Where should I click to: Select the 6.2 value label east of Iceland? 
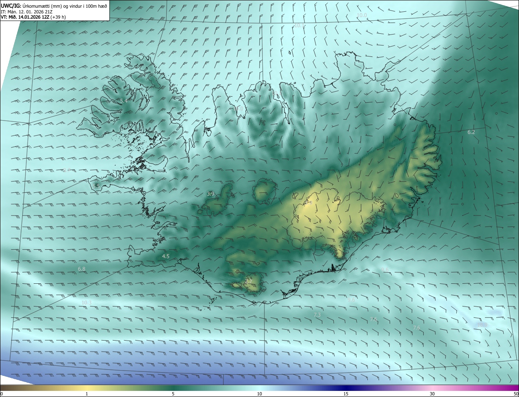click(x=471, y=132)
